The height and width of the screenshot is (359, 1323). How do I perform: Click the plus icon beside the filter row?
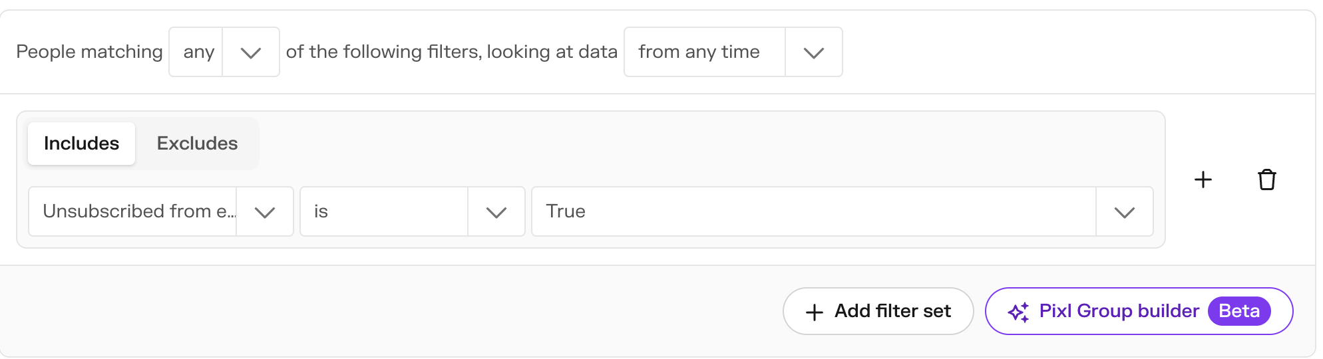[1203, 179]
